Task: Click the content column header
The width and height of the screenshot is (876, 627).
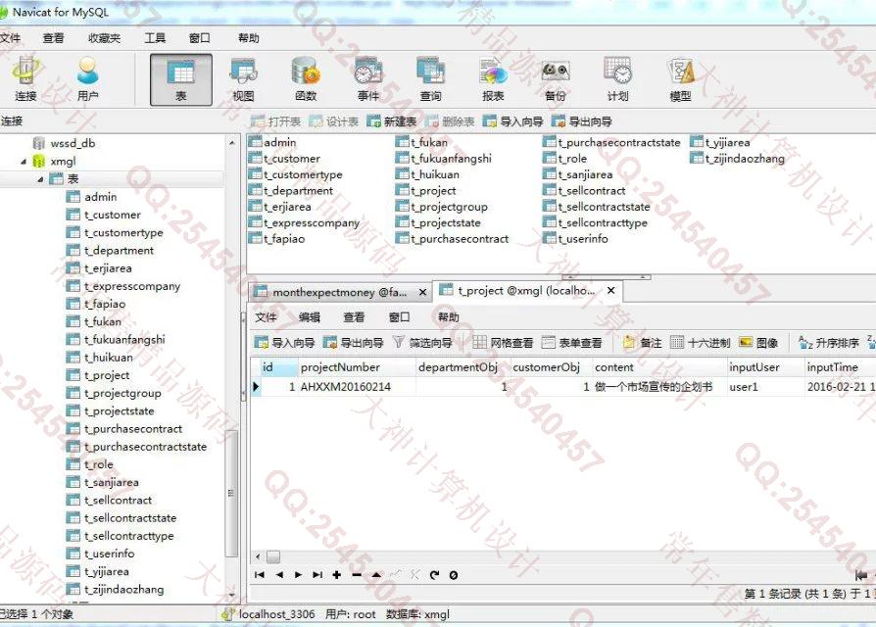Action: (659, 367)
